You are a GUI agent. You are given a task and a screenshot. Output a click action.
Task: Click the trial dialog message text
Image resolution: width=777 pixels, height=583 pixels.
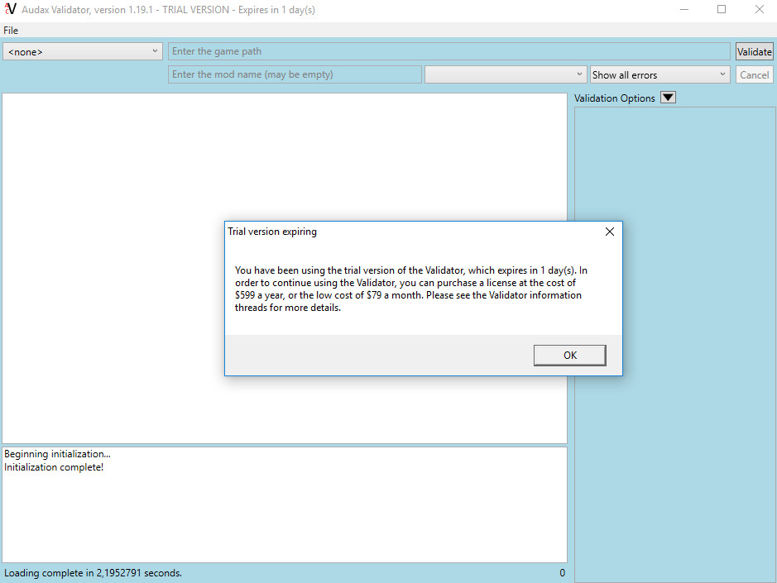pos(411,289)
